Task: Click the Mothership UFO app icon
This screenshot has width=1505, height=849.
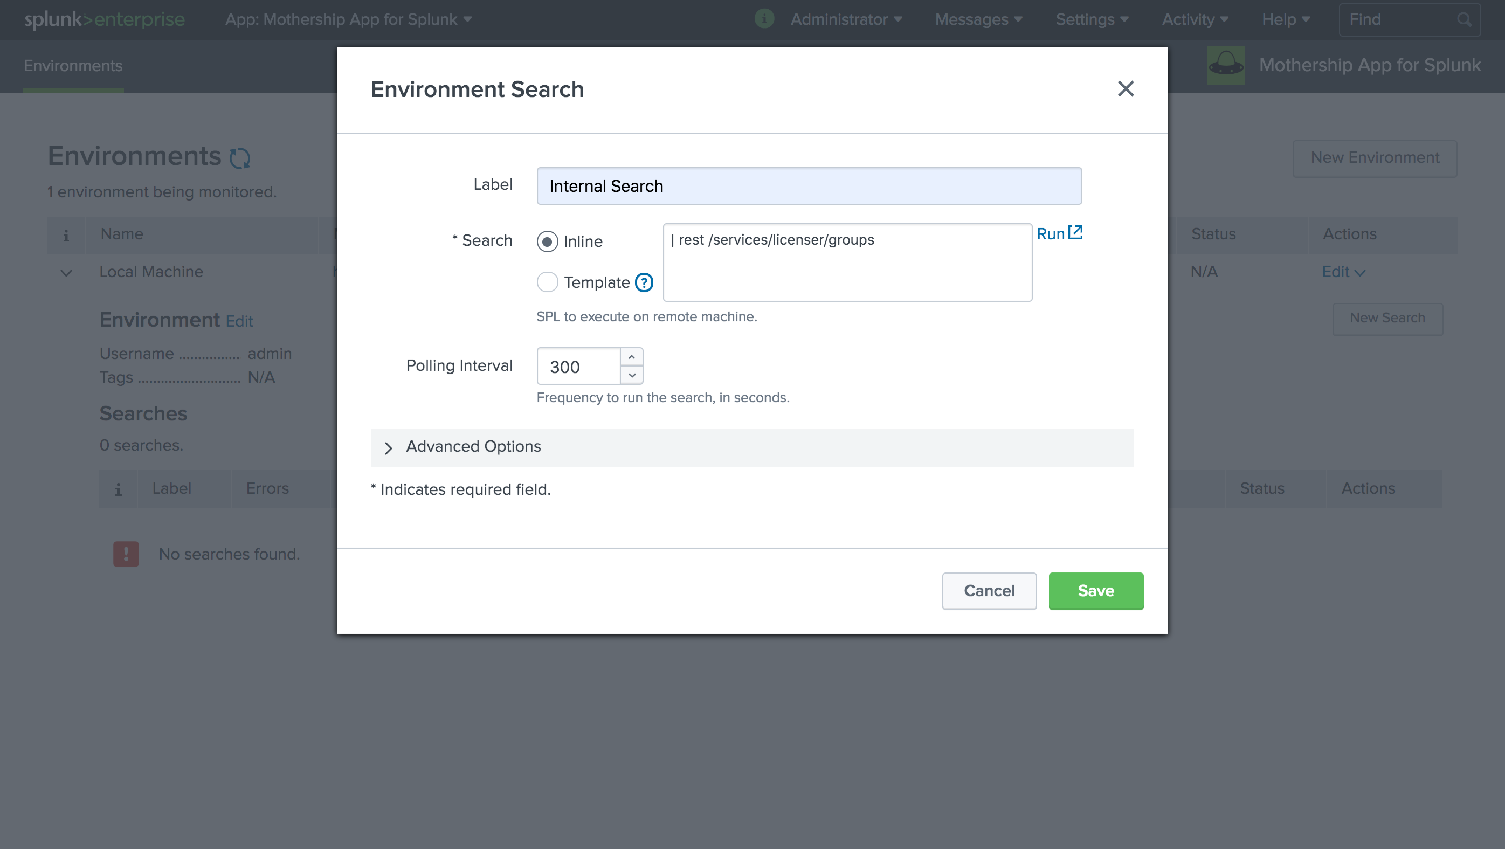Action: pos(1226,65)
